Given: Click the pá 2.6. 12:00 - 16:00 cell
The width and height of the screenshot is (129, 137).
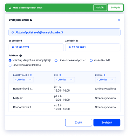Looking at the screenshot, I should pyautogui.click(x=62, y=98).
